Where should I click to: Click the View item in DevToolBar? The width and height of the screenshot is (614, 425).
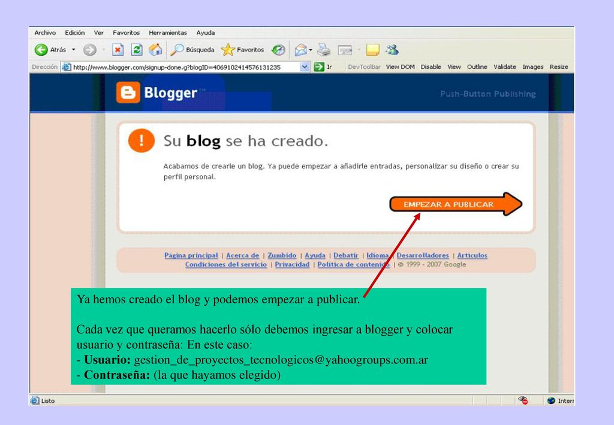point(454,67)
